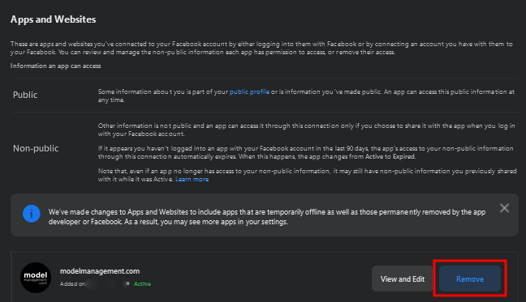Image resolution: width=526 pixels, height=302 pixels.
Task: Click the blue info icon in the banner
Action: click(32, 214)
